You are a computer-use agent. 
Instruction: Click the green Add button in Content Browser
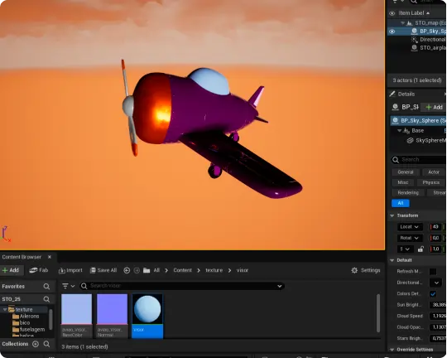tap(11, 270)
